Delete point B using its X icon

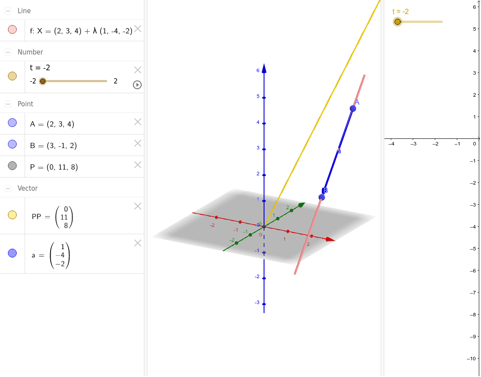(138, 143)
